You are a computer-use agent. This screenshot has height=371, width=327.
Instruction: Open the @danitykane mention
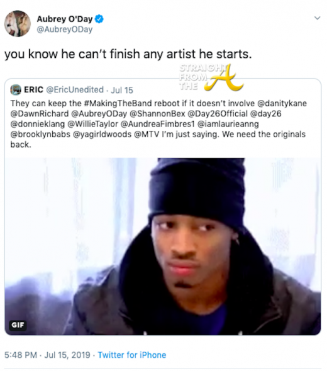tap(282, 103)
